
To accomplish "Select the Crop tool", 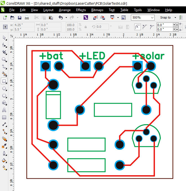I will click(x=4, y=52).
